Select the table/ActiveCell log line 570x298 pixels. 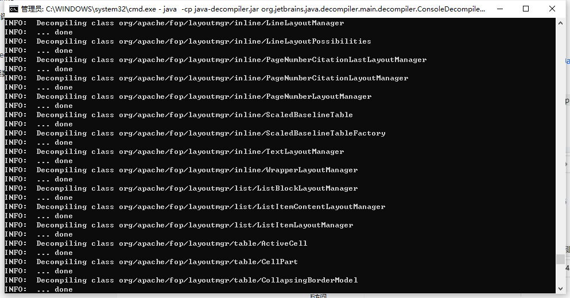pos(156,243)
